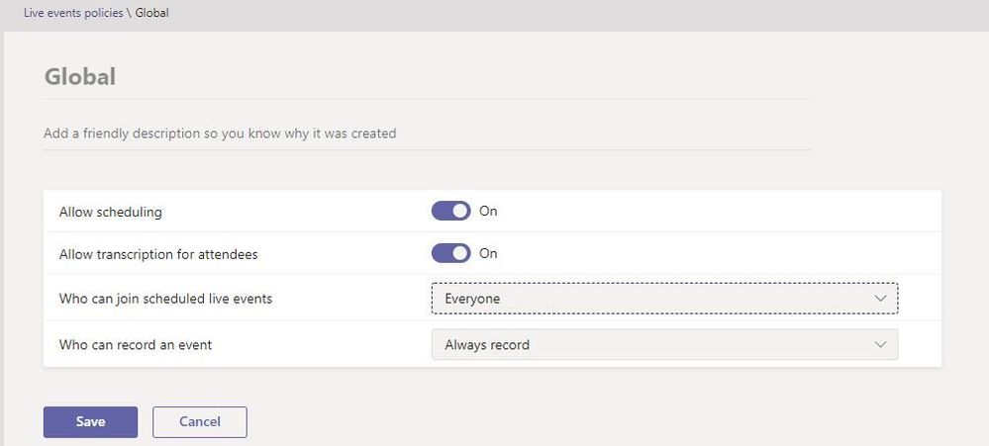Open the Who can join scheduled live events dropdown

pos(663,299)
